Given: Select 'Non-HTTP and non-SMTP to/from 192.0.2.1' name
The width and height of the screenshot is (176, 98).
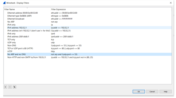Looking at the screenshot, I should pos(27,57).
